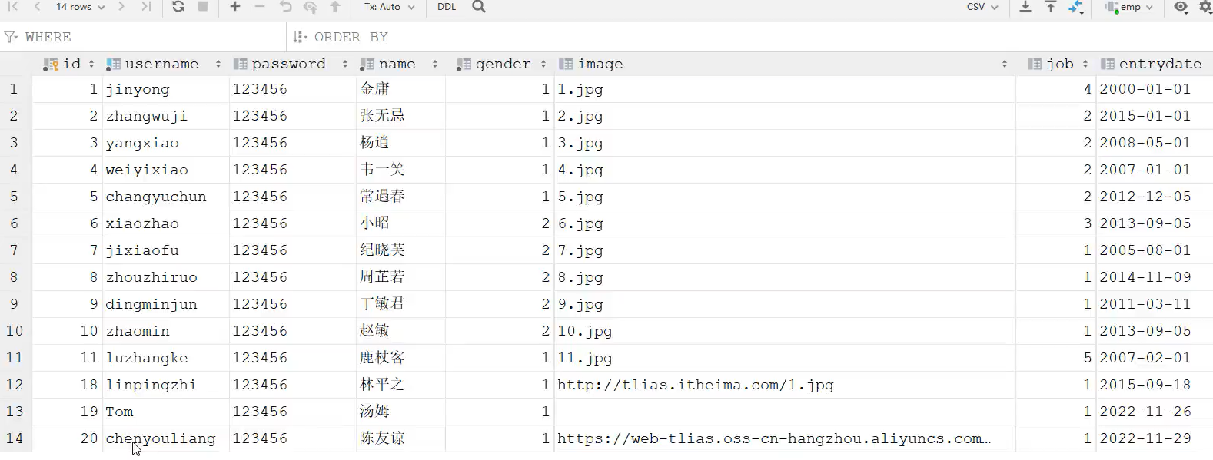Viewport: 1213px width, 460px height.
Task: Select row number 7 in the gutter
Action: (13, 250)
